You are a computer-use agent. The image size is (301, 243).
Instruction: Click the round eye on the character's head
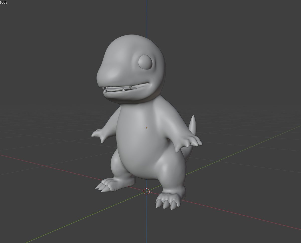[145, 62]
